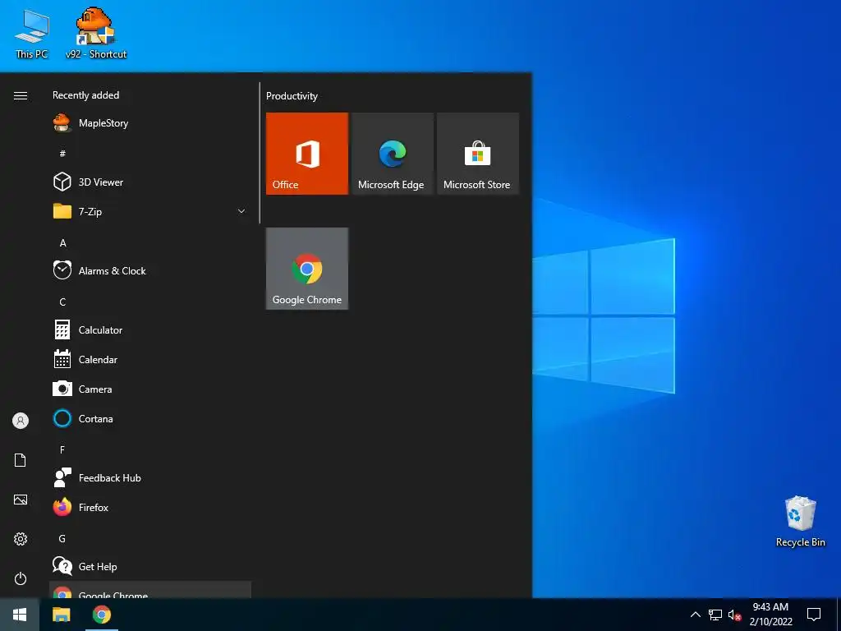Screen dimensions: 841x631
Task: Open Settings gear in Start sidebar
Action: (x=21, y=539)
